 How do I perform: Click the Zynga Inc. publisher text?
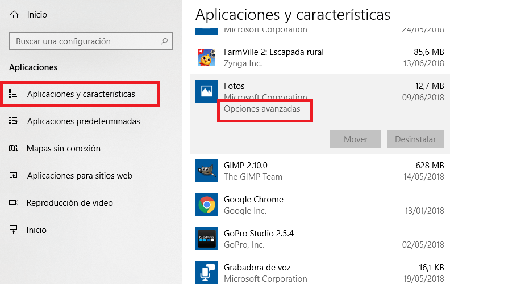coord(243,63)
